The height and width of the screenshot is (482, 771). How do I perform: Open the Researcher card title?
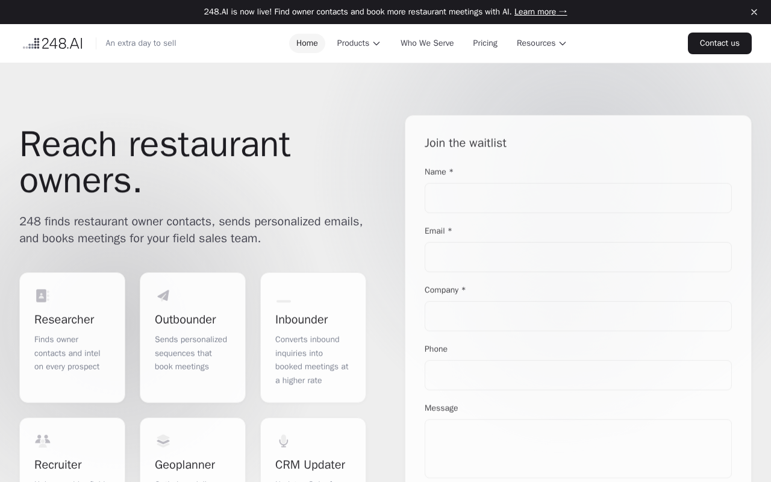click(x=64, y=320)
